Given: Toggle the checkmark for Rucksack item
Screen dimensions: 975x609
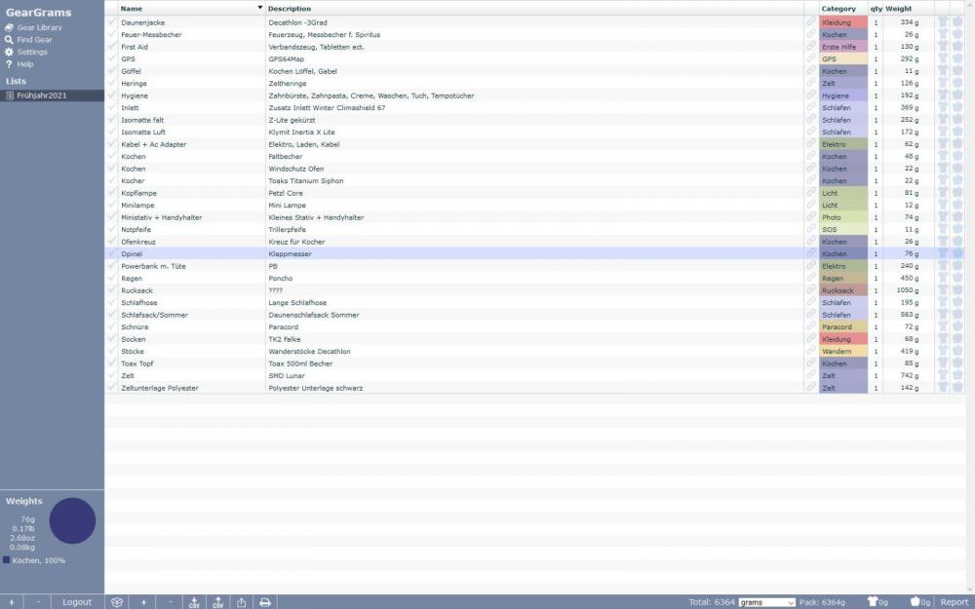Looking at the screenshot, I should [x=112, y=290].
